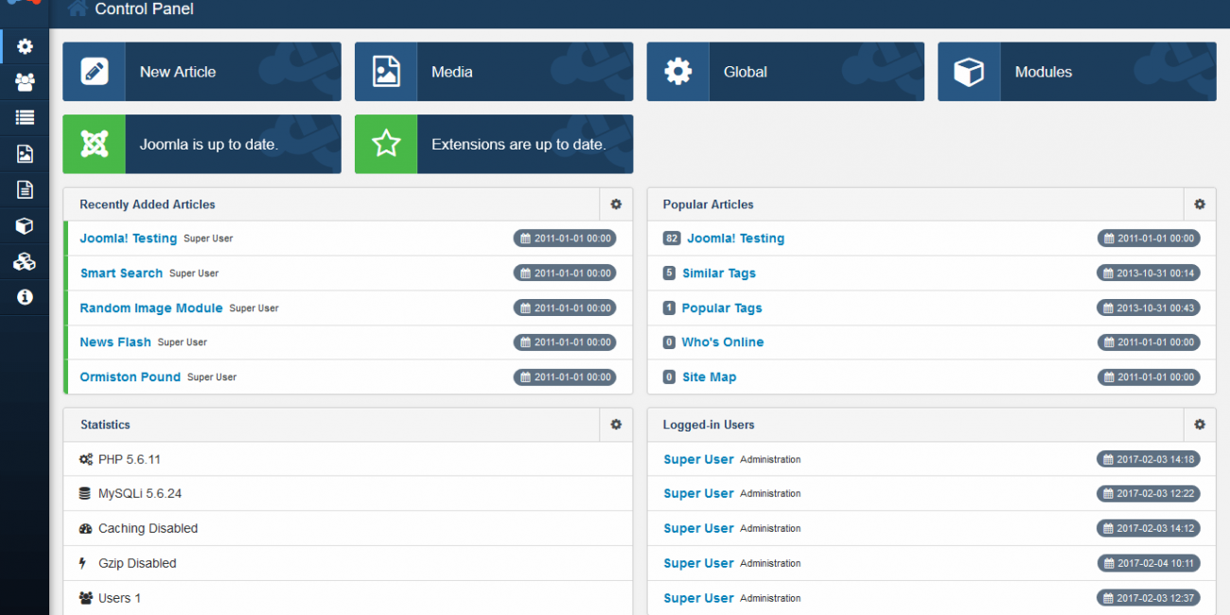Click the picture icon on Media tile

coord(386,72)
